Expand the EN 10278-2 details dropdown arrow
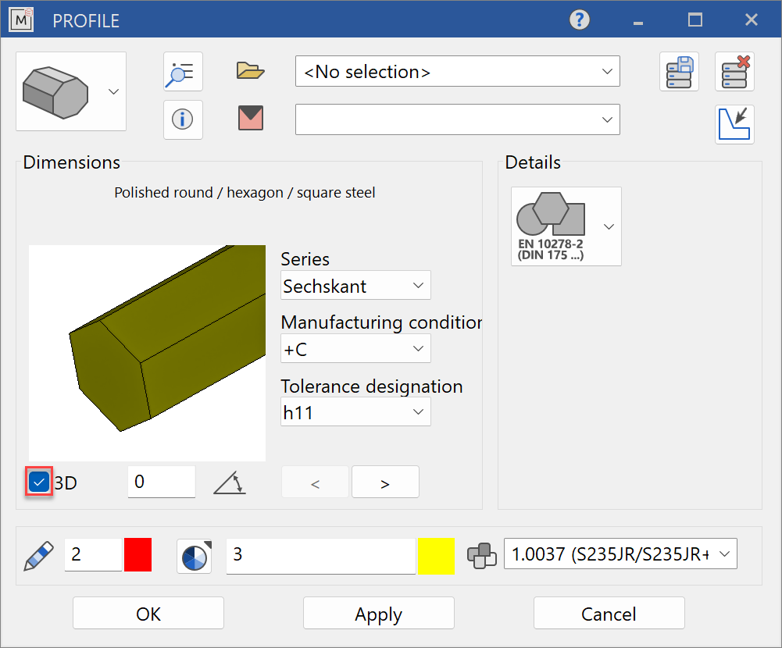782x648 pixels. click(609, 226)
